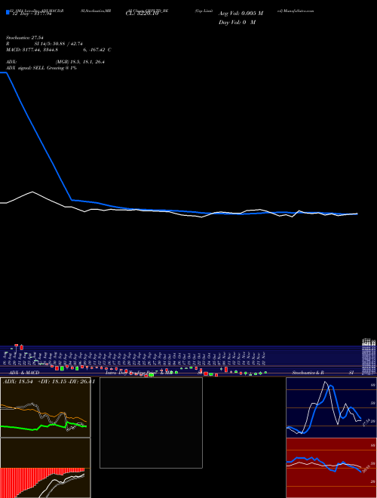Click the large red candlestick at far left

22,347
